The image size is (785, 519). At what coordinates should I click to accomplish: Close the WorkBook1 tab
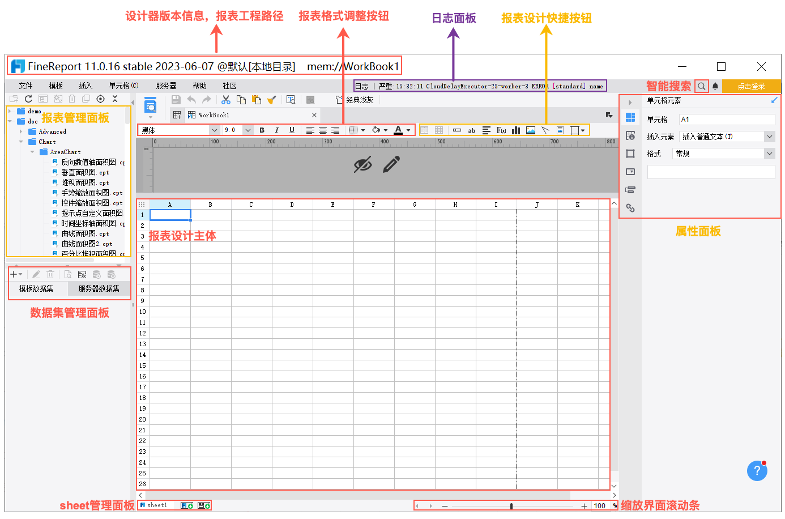click(314, 115)
